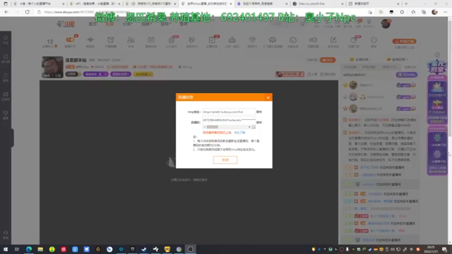
Task: Open the three-dots 更多 icon
Action: coord(374,41)
